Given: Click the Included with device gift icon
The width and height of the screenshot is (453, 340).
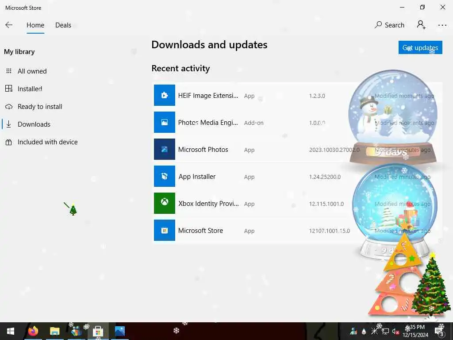Looking at the screenshot, I should pos(9,142).
